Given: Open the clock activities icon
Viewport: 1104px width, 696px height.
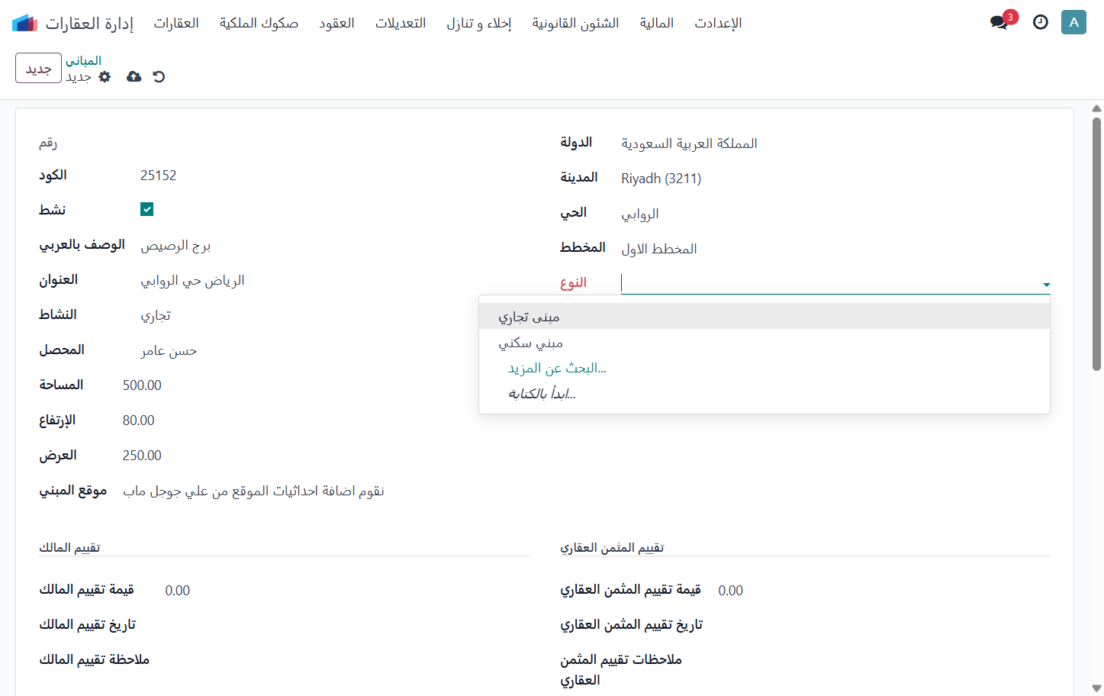Looking at the screenshot, I should 1041,22.
